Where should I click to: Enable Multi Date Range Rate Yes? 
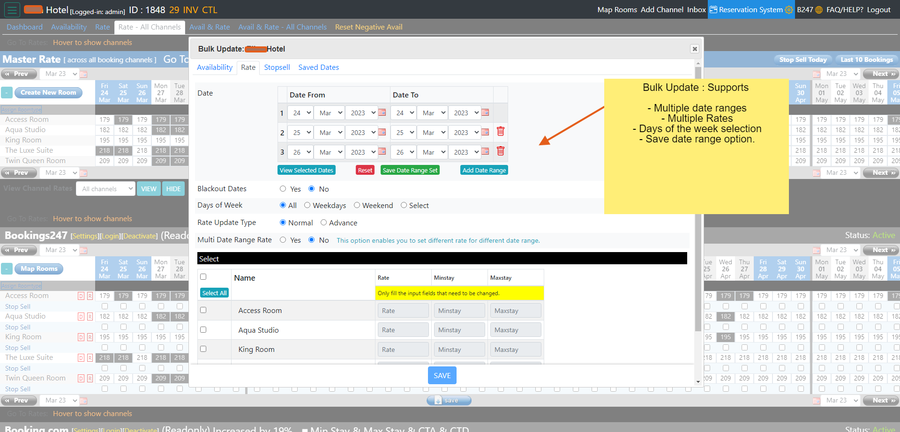(283, 240)
